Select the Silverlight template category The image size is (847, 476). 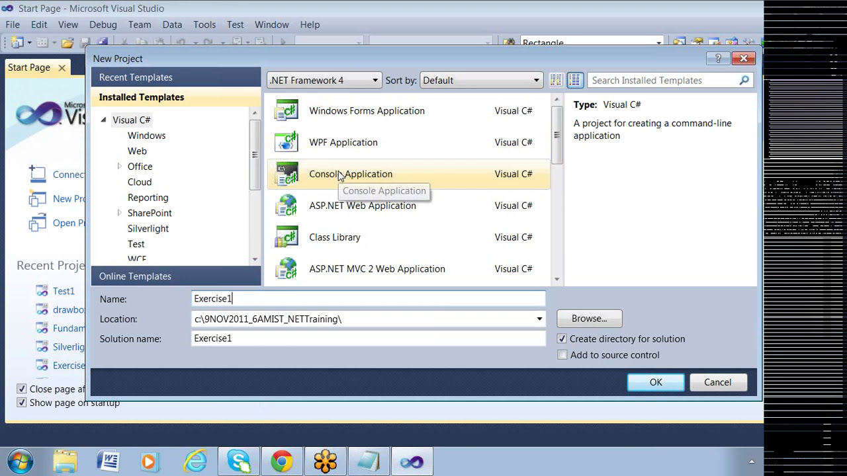148,228
